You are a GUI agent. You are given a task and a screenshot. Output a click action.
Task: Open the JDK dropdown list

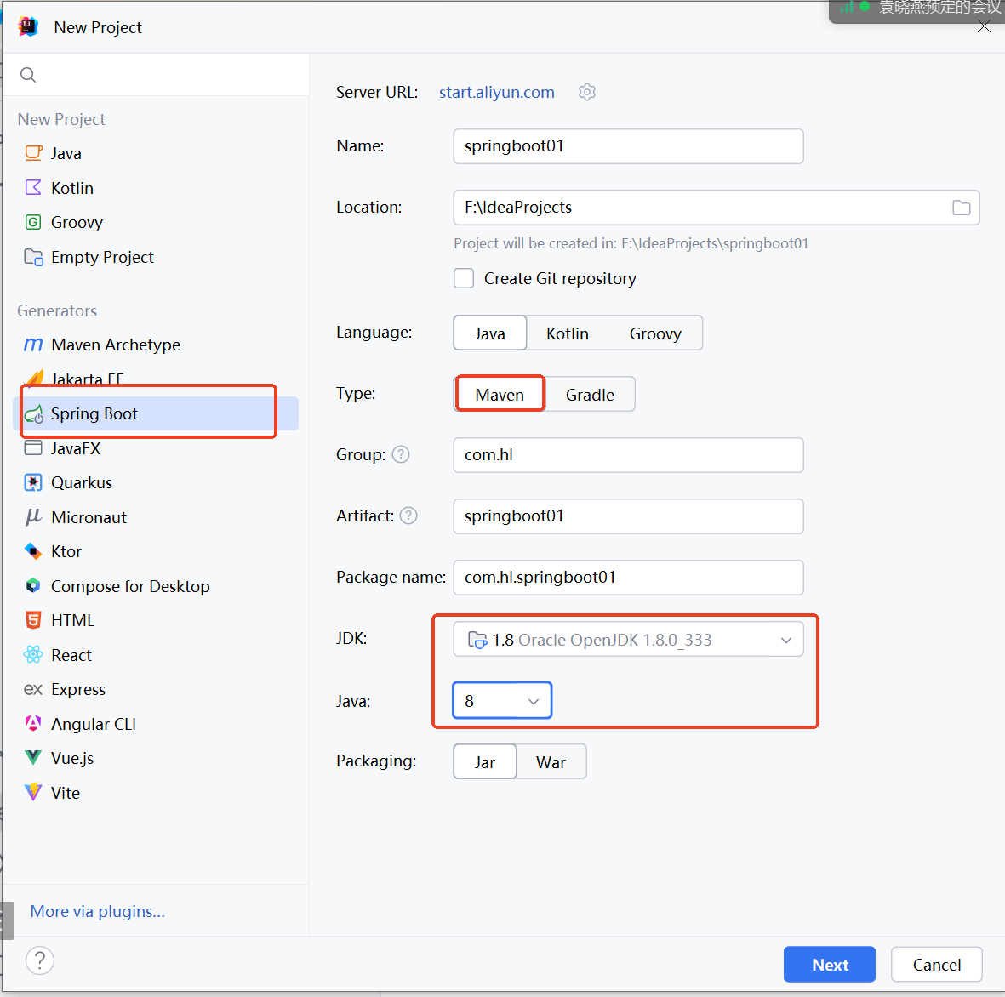coord(628,640)
